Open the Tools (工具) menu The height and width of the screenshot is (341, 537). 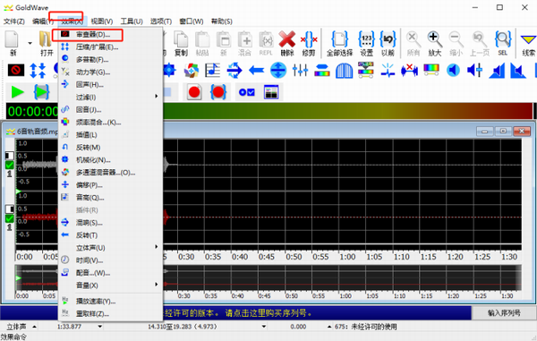point(132,21)
